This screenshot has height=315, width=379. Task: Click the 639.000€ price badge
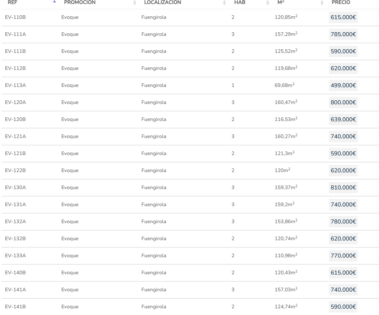343,120
